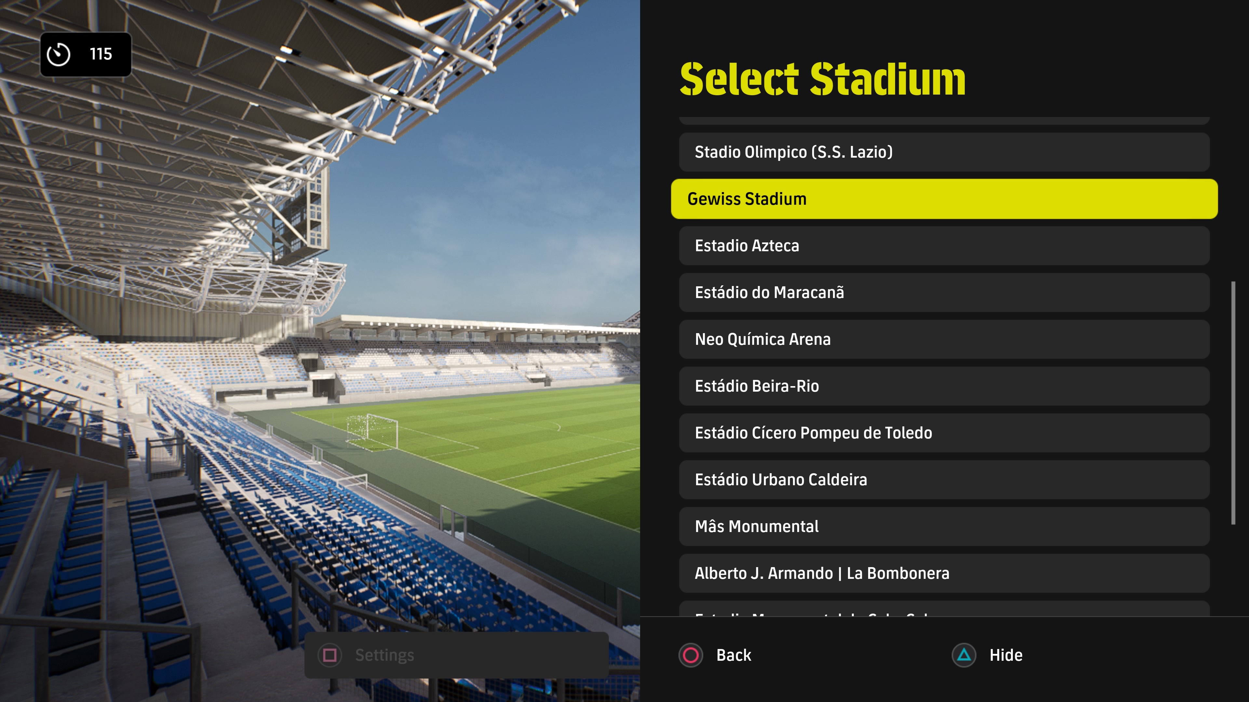
Task: Click the countdown timer clock icon
Action: [x=59, y=54]
